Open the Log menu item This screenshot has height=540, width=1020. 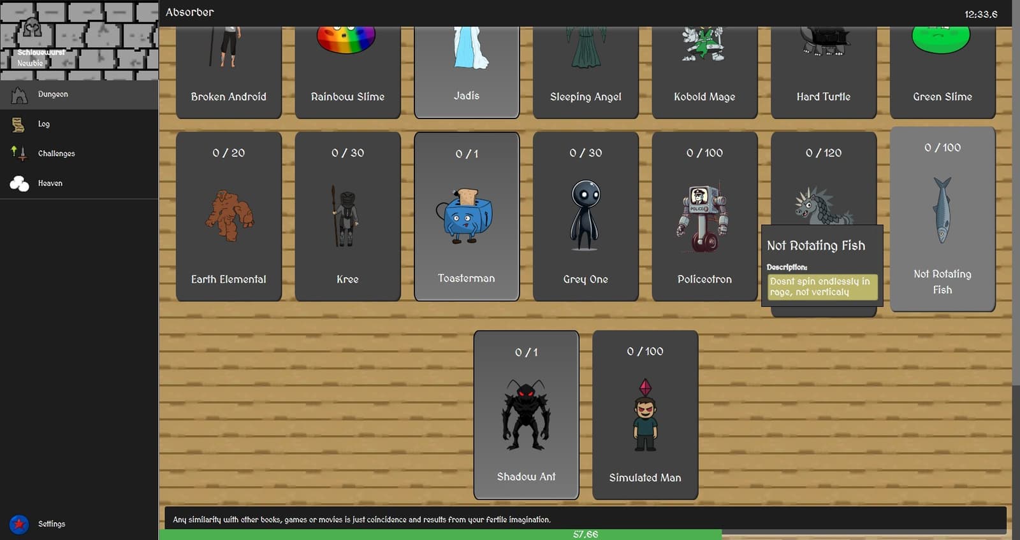79,124
